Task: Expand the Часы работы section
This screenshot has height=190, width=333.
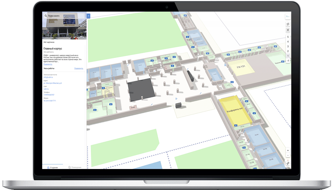Action: tap(79, 68)
